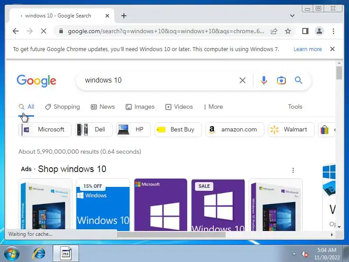This screenshot has height=262, width=349.
Task: Click the horizontal scrollbar thumb
Action: point(171,234)
